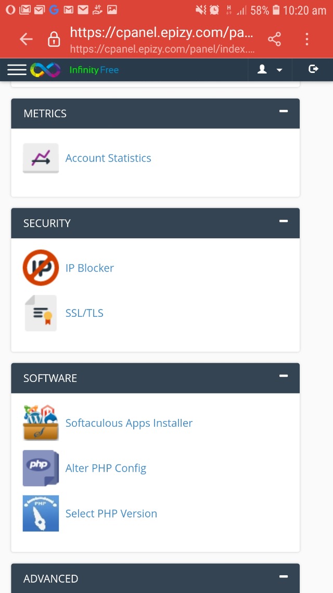Open the browser three-dot menu
The height and width of the screenshot is (593, 333).
coord(307,39)
